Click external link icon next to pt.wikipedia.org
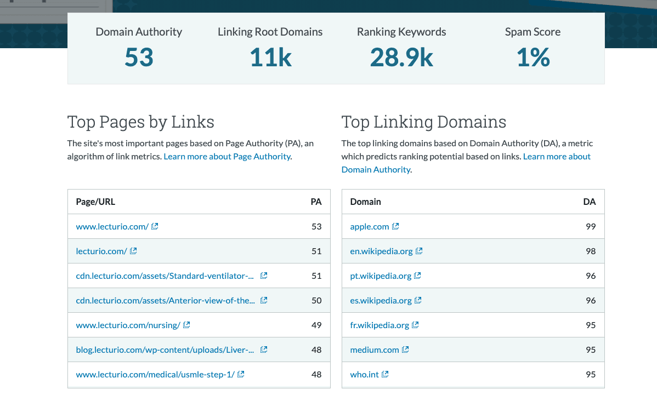The height and width of the screenshot is (401, 657). (417, 276)
